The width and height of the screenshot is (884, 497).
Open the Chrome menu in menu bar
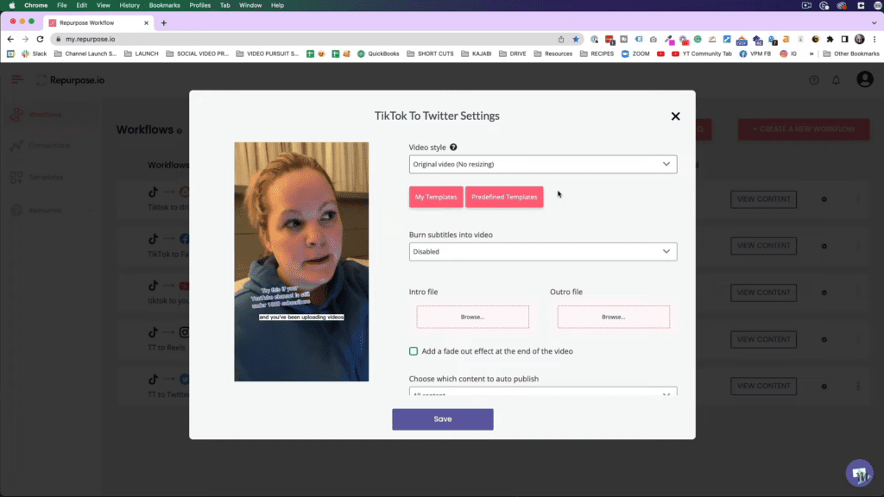36,5
